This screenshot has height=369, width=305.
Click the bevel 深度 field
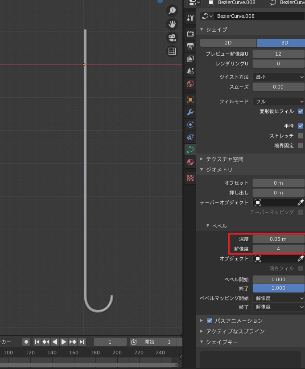pyautogui.click(x=279, y=239)
